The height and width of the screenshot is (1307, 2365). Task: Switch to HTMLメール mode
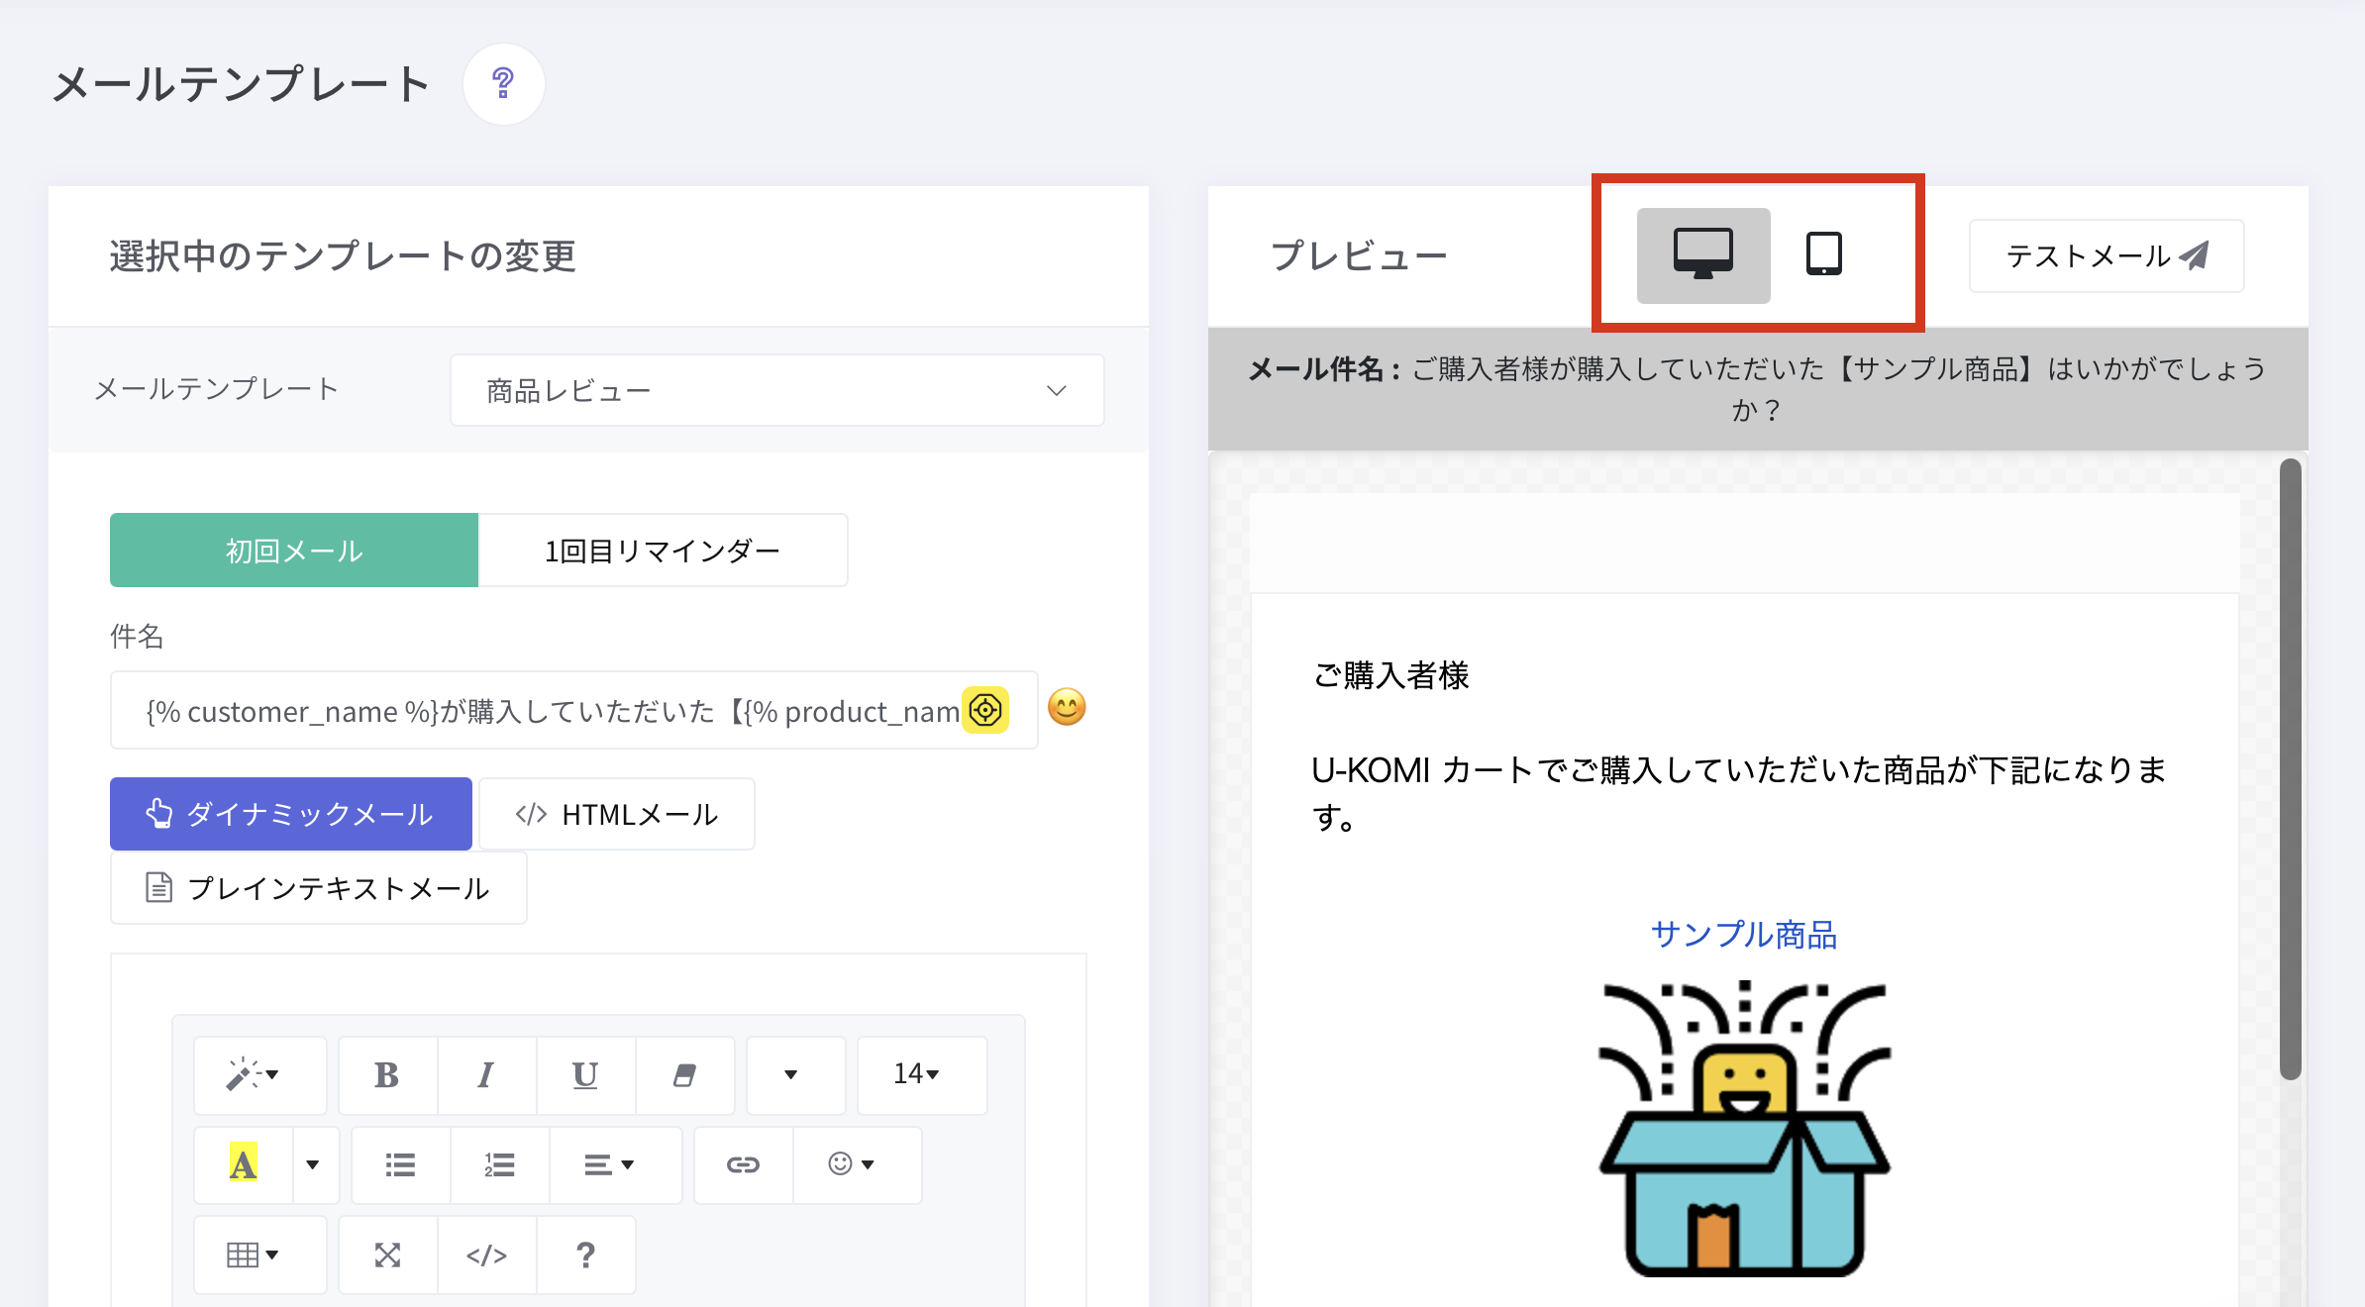coord(616,814)
